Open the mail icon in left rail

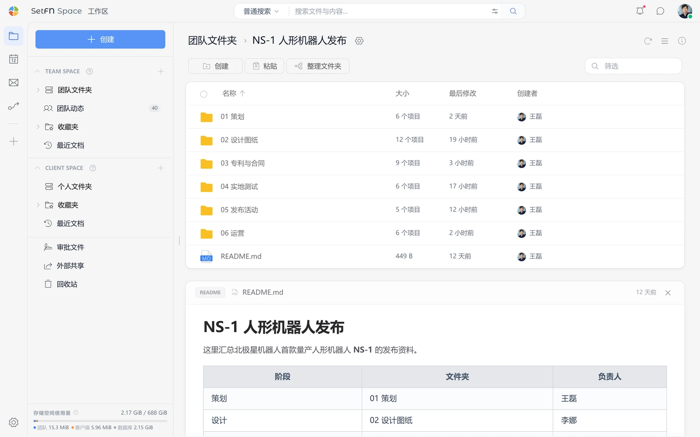point(13,83)
